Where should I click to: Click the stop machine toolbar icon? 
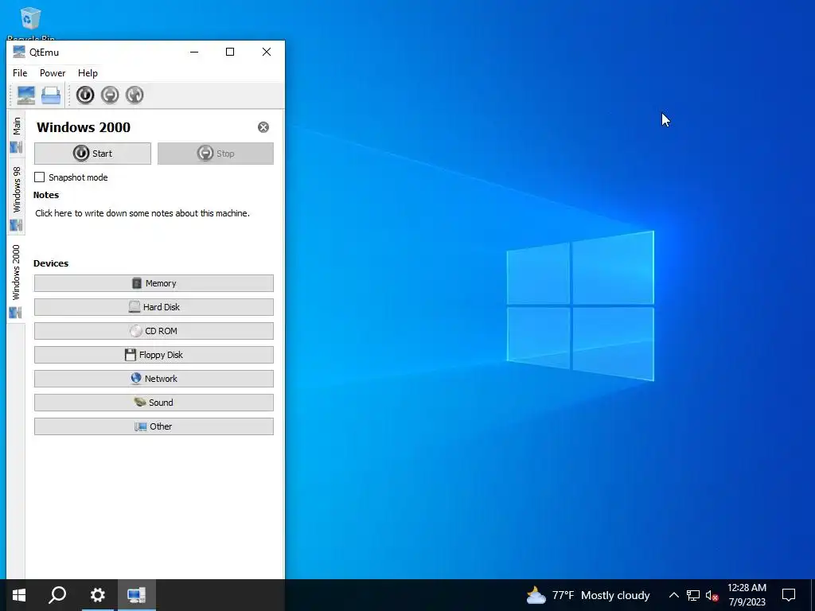(110, 95)
